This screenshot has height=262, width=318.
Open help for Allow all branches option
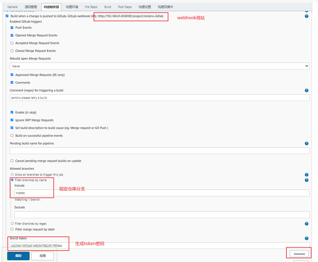(x=307, y=175)
